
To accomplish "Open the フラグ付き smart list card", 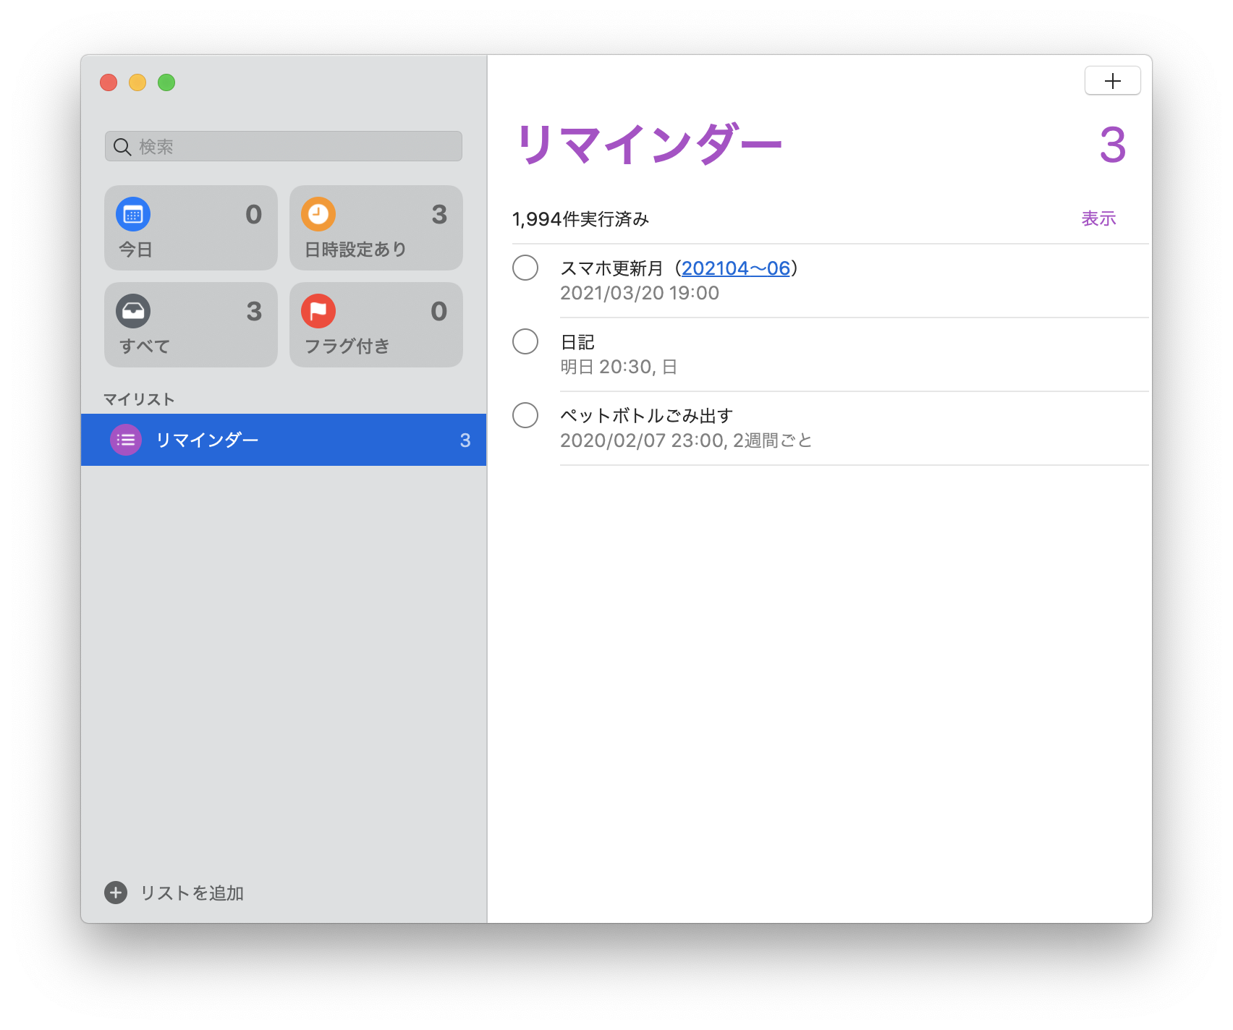I will click(376, 325).
